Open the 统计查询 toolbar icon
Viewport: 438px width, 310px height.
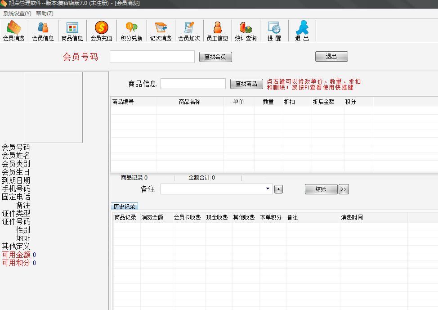(246, 31)
